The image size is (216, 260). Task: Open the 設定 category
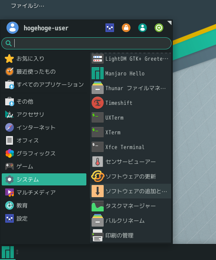(x=44, y=218)
